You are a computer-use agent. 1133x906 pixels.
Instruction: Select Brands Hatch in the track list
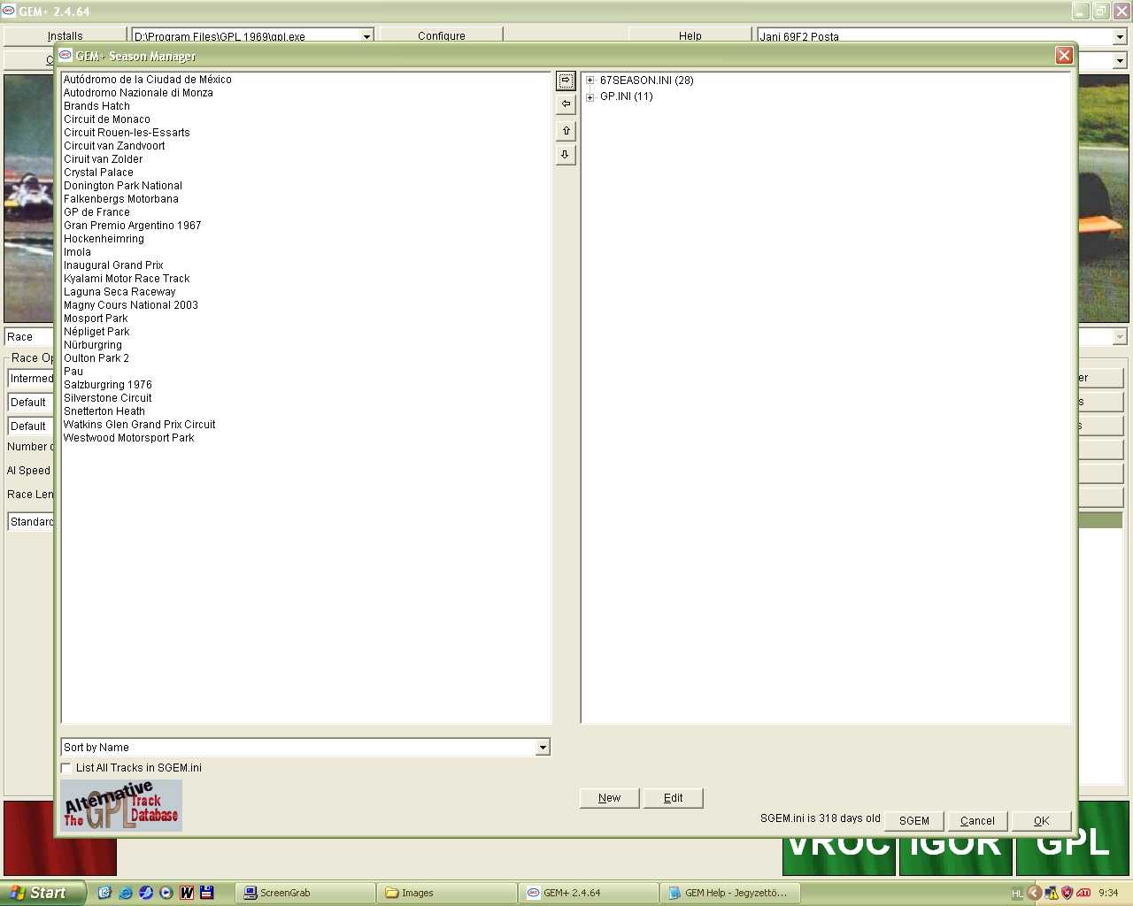pos(96,106)
